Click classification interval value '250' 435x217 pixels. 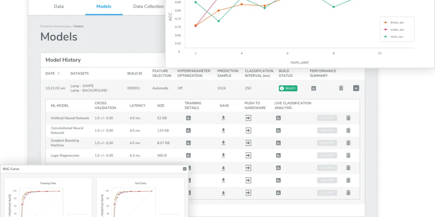pyautogui.click(x=248, y=88)
